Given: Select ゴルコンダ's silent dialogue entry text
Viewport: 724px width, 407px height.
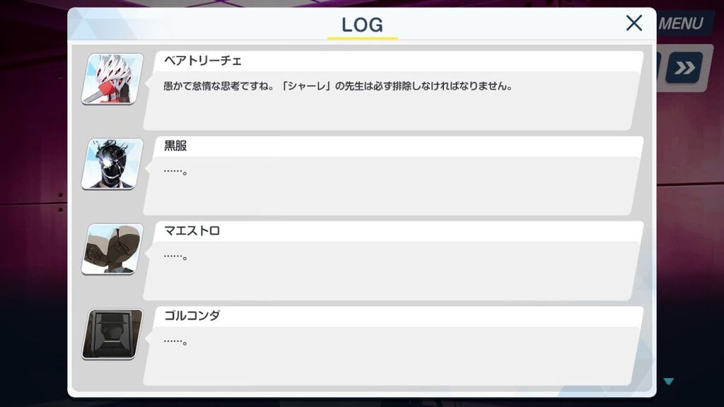Looking at the screenshot, I should 175,342.
